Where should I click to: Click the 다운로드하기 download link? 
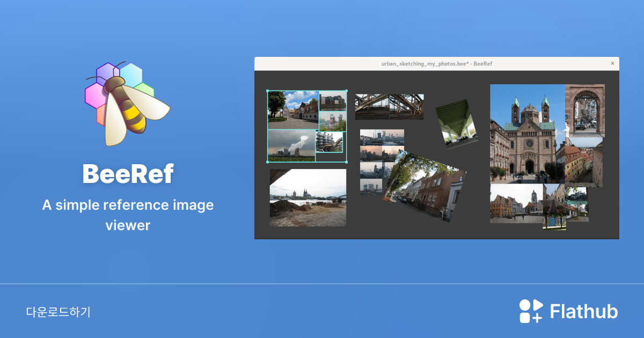click(58, 312)
